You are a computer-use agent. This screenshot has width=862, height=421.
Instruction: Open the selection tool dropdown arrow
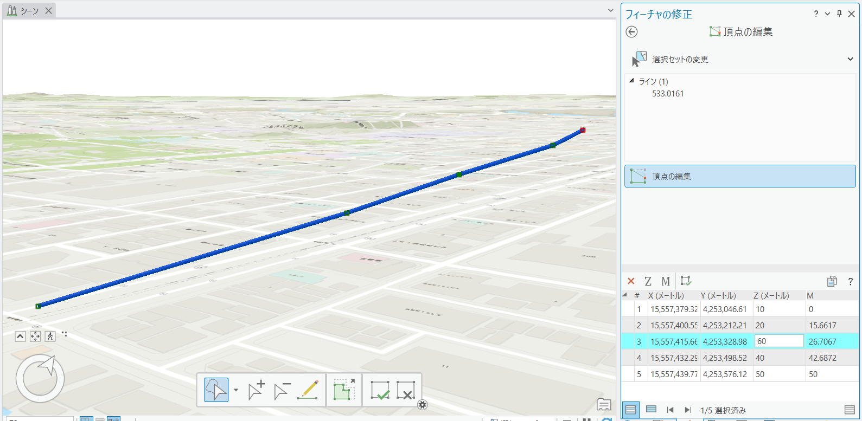pyautogui.click(x=236, y=390)
